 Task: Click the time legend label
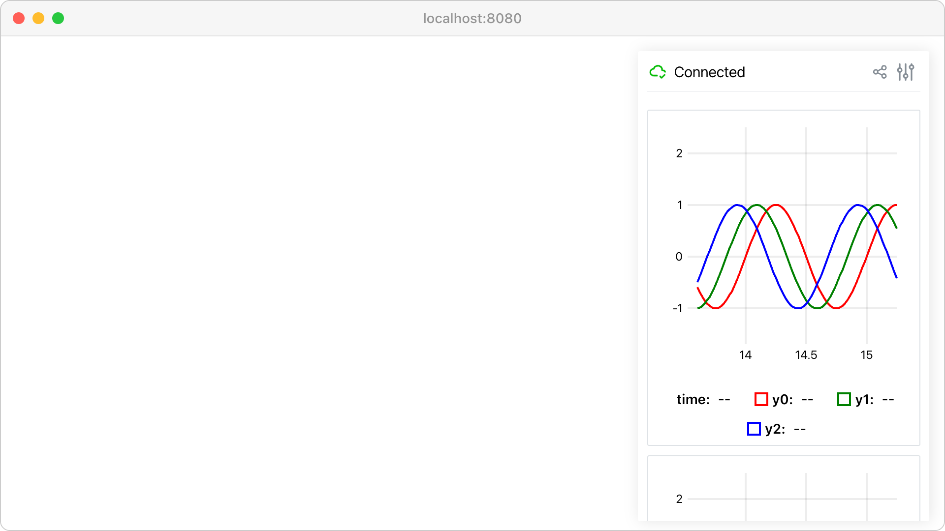[693, 399]
